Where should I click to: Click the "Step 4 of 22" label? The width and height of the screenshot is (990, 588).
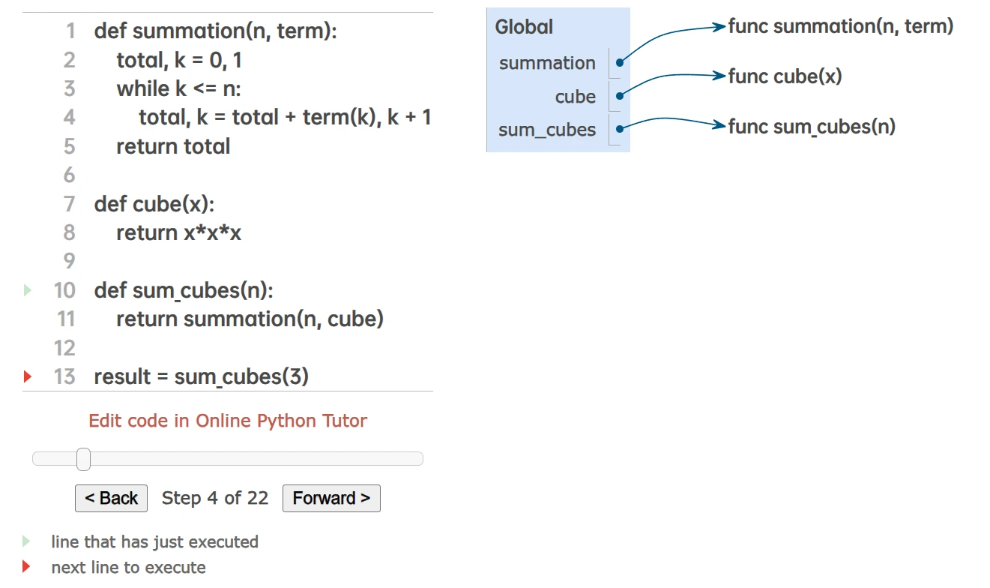click(x=215, y=499)
